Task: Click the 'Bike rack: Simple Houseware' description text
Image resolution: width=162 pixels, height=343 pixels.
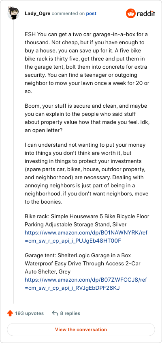Action: [x=87, y=221]
